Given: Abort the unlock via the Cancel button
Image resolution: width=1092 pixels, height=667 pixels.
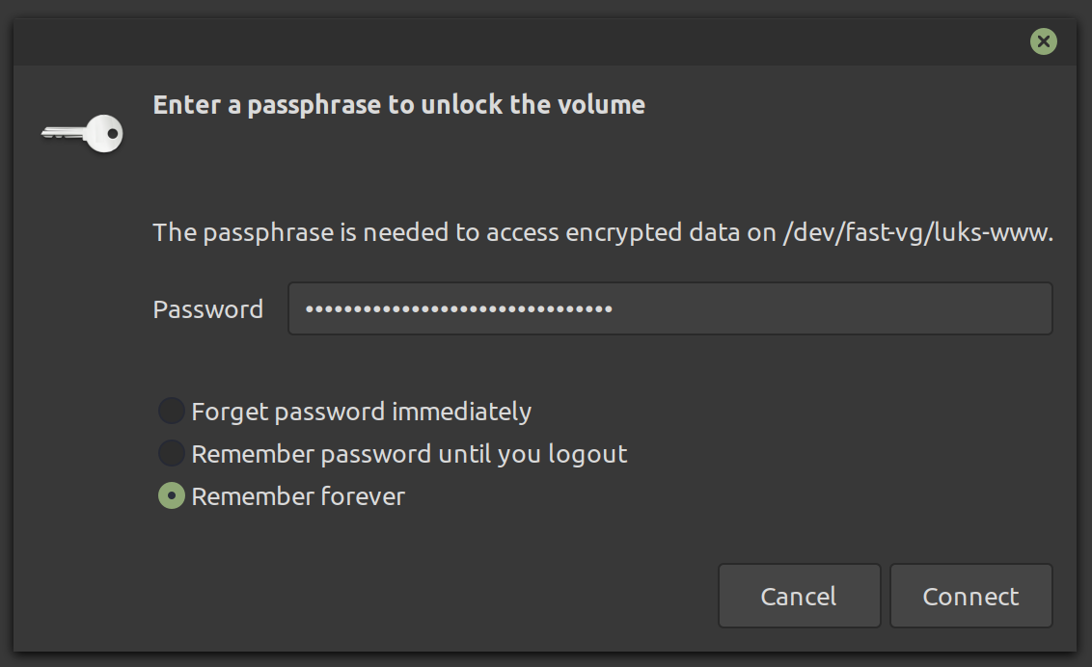Looking at the screenshot, I should pyautogui.click(x=799, y=596).
